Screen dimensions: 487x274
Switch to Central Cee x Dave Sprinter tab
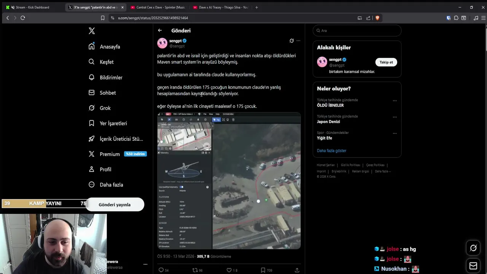click(x=158, y=7)
